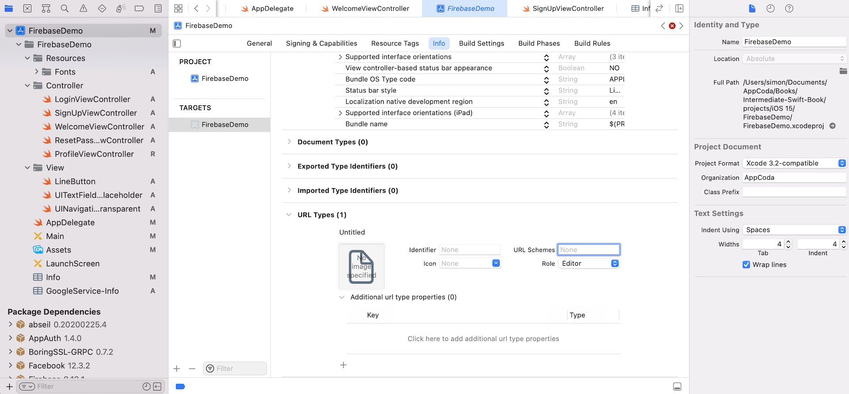Increase the Tab width stepper
Viewport: 849px width, 394px height.
(x=788, y=242)
